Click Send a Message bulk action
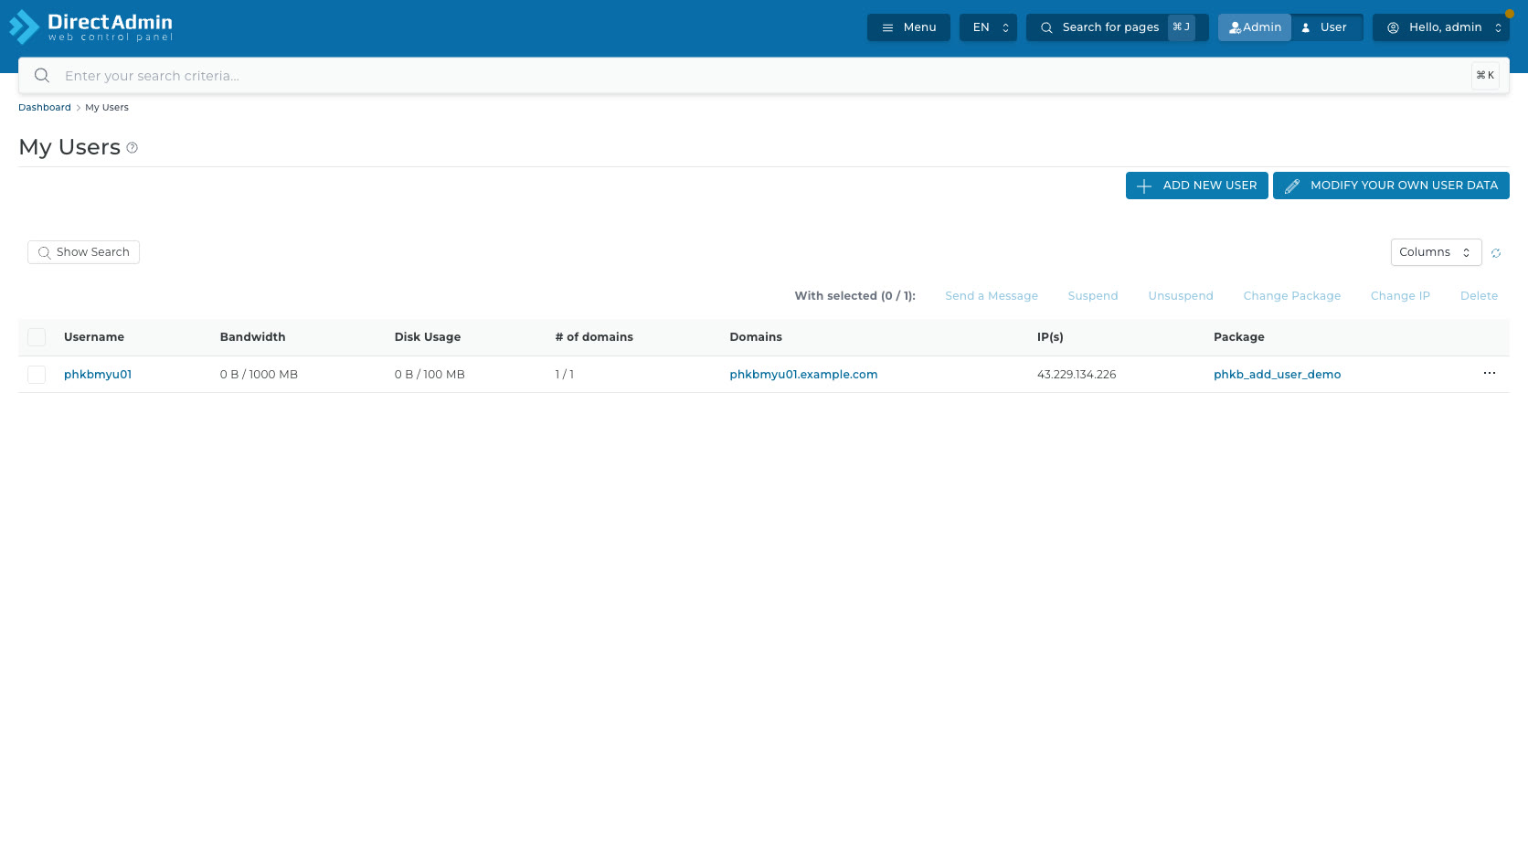Screen dimensions: 1528x860 pos(992,296)
